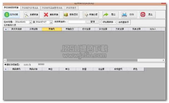Click the magnifier 查看单据 view icon

(26, 15)
